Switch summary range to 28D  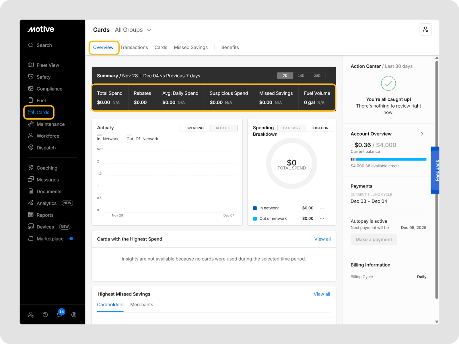[317, 76]
